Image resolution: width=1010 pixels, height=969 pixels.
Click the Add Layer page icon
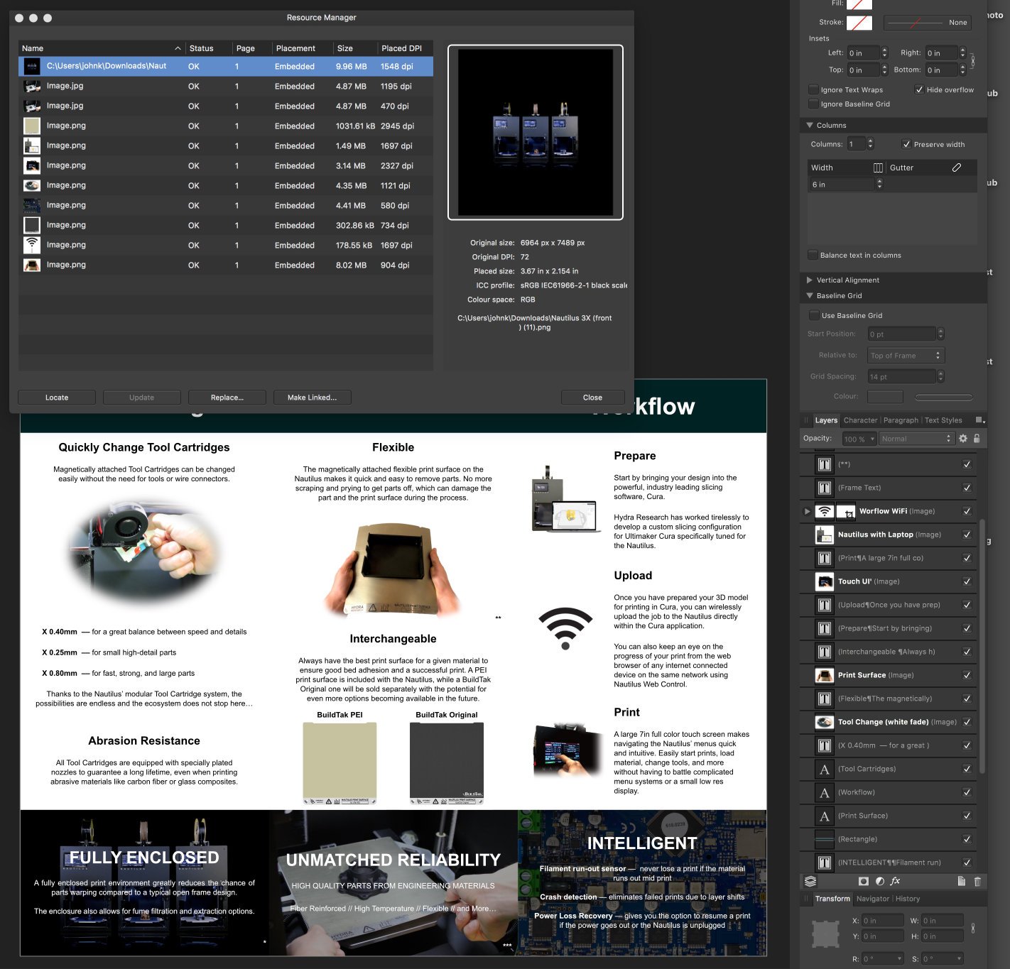tap(961, 881)
